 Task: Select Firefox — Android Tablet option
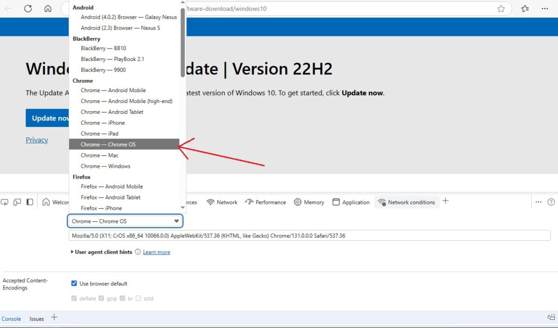[124, 197]
